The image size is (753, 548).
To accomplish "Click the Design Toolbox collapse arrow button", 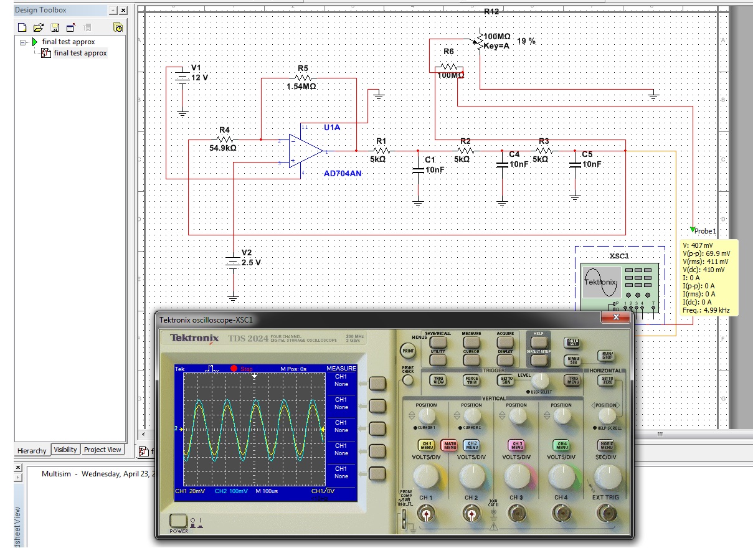I will [x=113, y=11].
